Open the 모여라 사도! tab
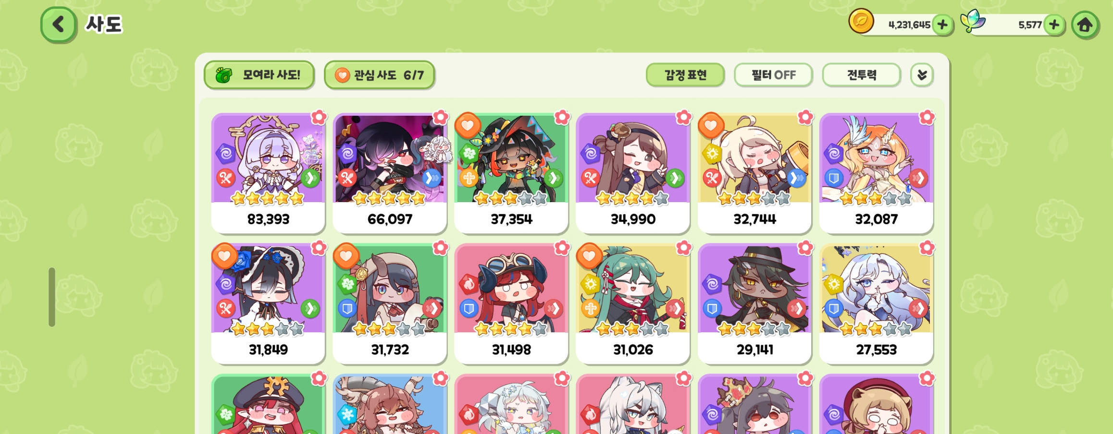The height and width of the screenshot is (434, 1113). pyautogui.click(x=259, y=75)
